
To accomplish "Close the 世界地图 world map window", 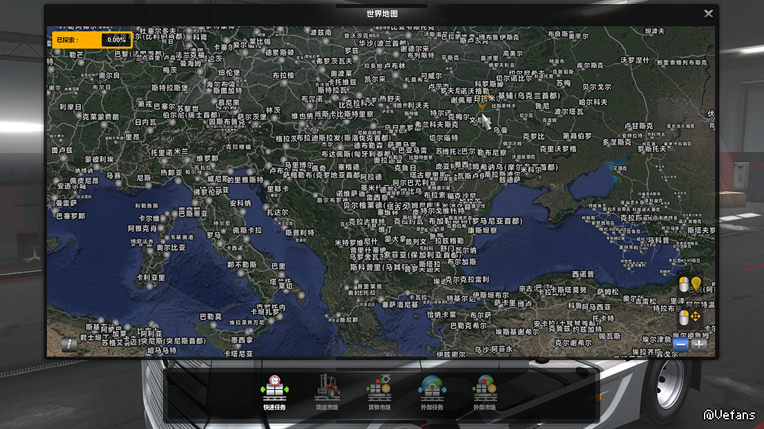I will coord(708,14).
